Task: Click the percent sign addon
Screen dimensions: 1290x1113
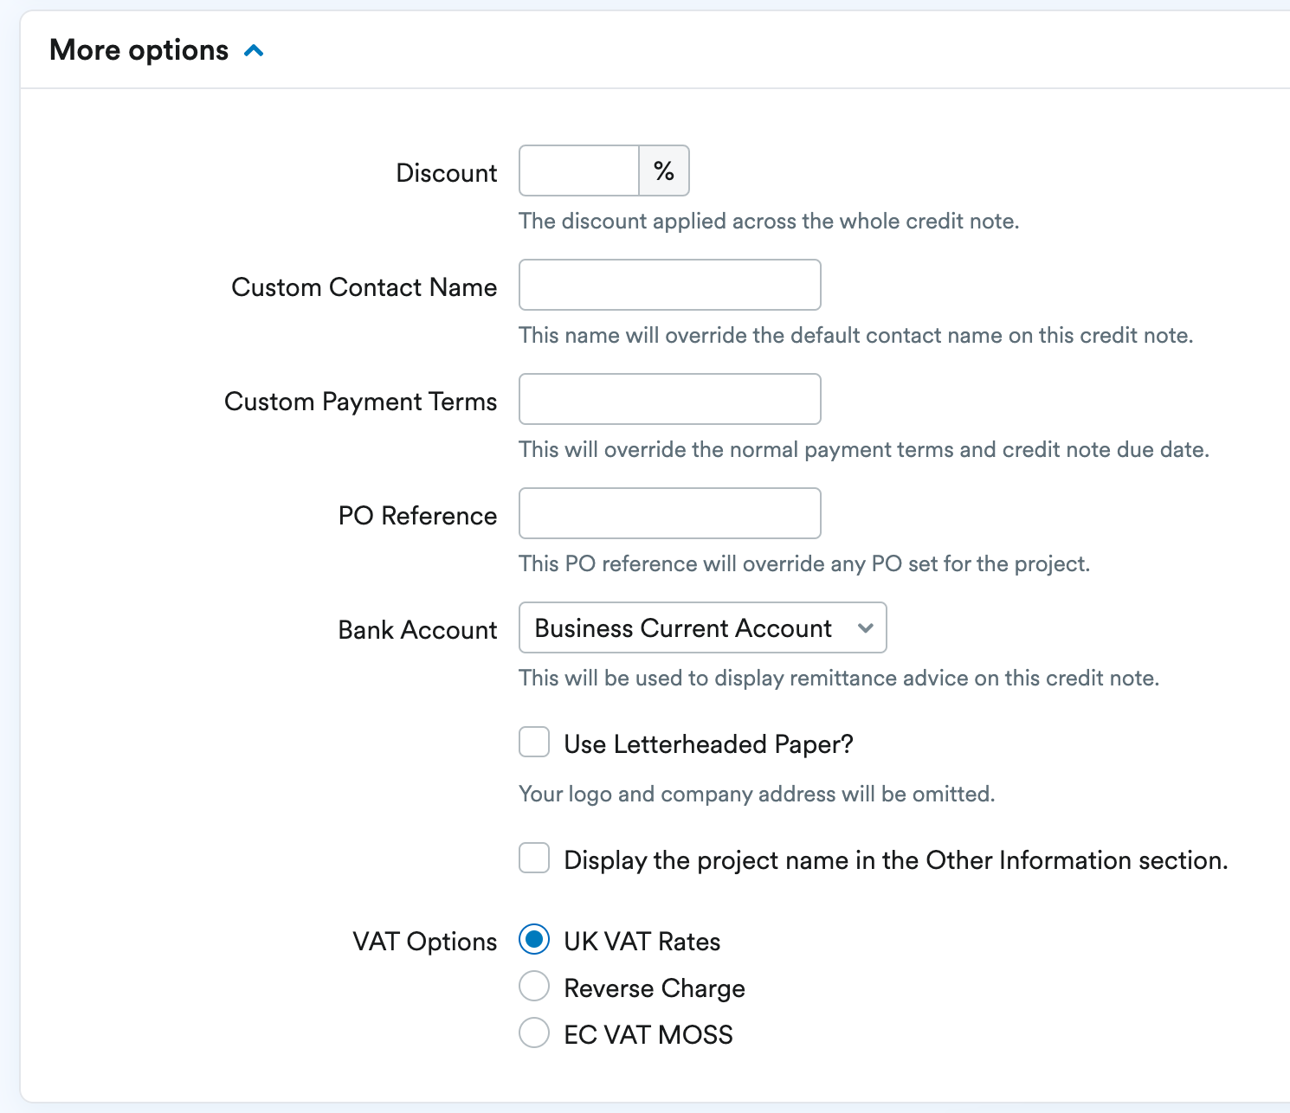Action: (x=664, y=170)
